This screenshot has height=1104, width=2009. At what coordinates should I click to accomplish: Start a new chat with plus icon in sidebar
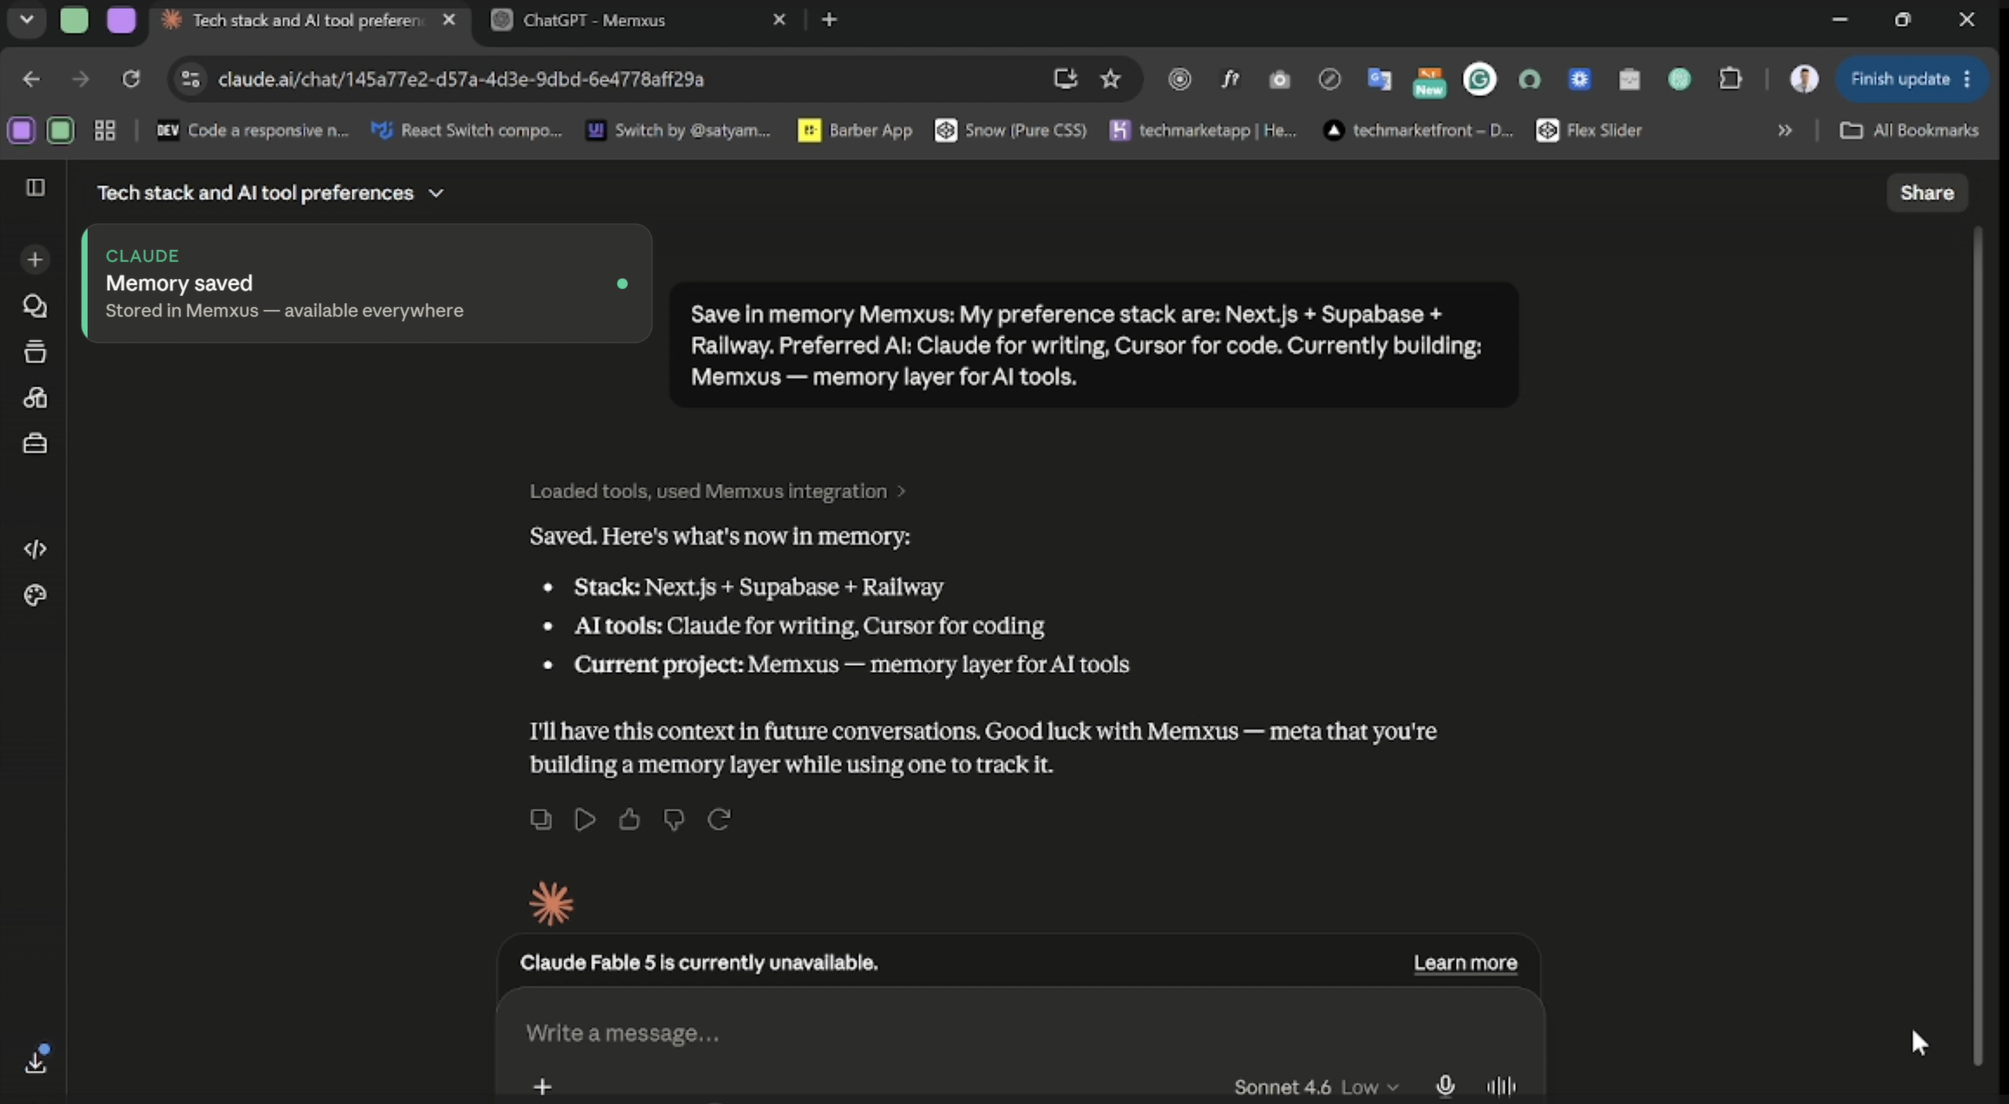[35, 260]
